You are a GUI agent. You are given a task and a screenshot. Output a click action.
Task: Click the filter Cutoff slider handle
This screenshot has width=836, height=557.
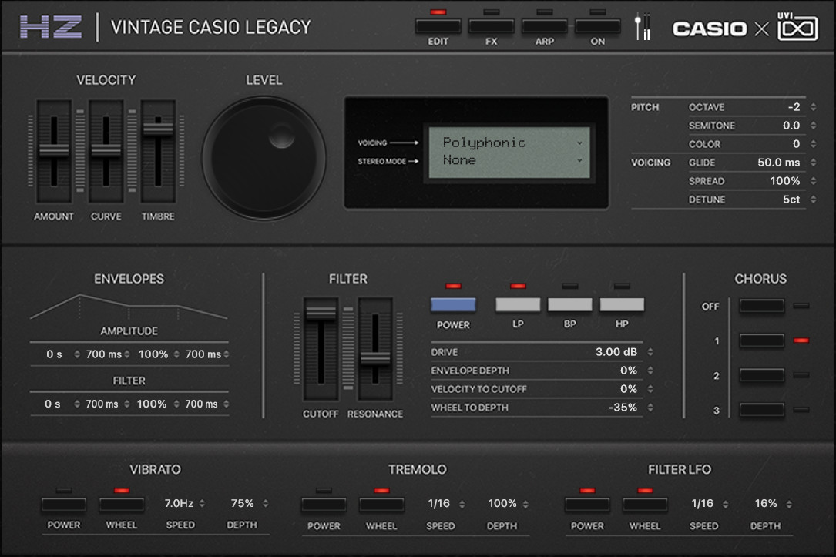pos(321,313)
